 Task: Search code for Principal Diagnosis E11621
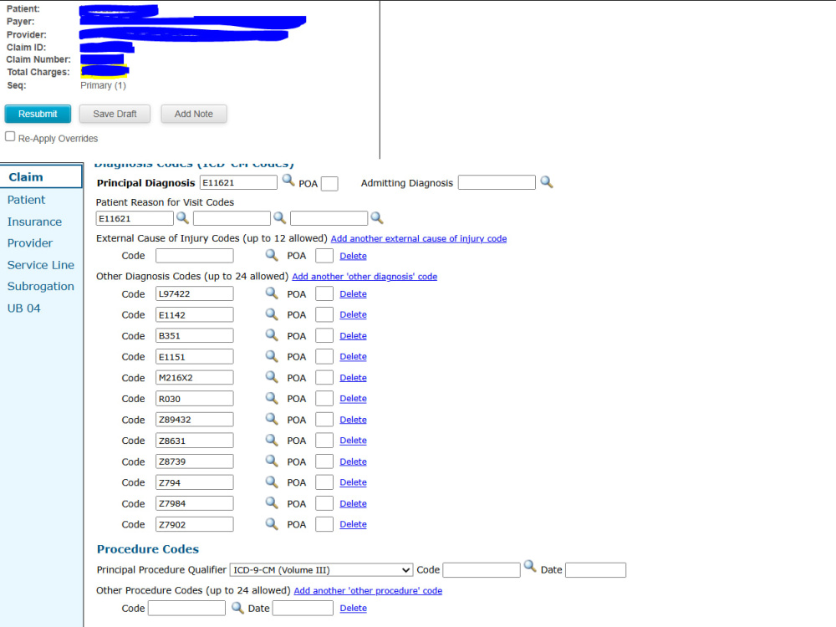[x=288, y=181]
